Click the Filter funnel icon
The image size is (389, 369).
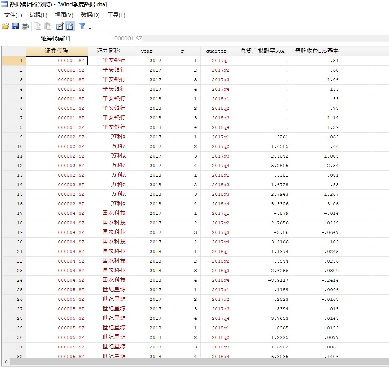pos(82,26)
